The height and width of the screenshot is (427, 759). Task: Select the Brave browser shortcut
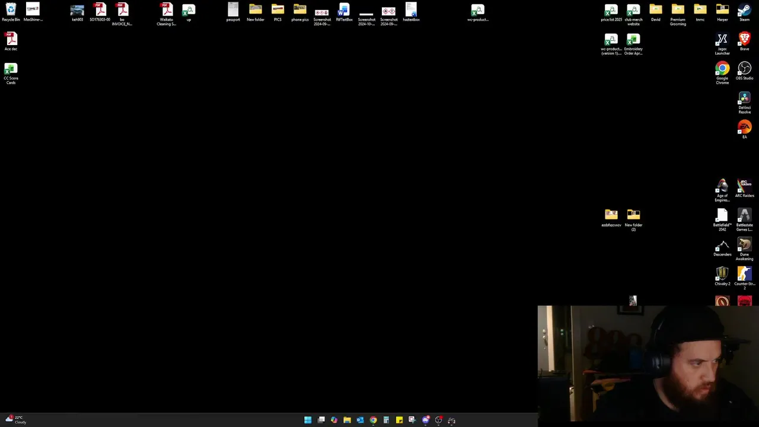[745, 42]
